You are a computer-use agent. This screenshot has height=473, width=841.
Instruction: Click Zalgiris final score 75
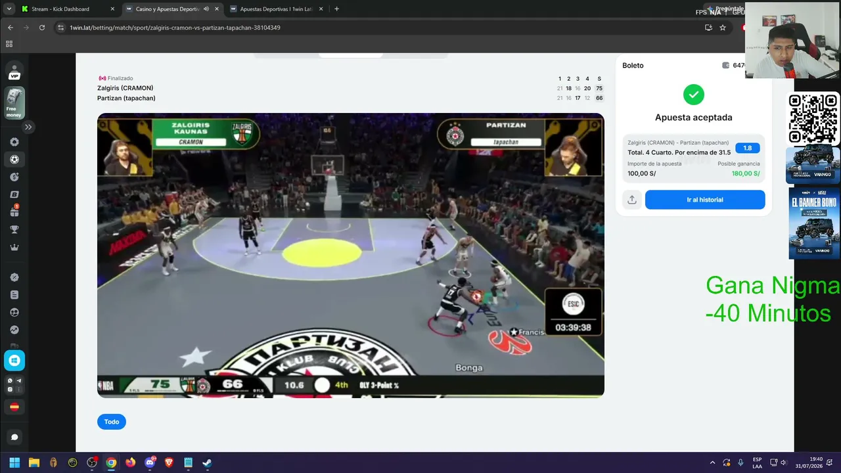599,88
